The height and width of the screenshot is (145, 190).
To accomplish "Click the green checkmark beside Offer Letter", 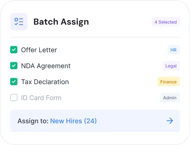I will 14,50.
